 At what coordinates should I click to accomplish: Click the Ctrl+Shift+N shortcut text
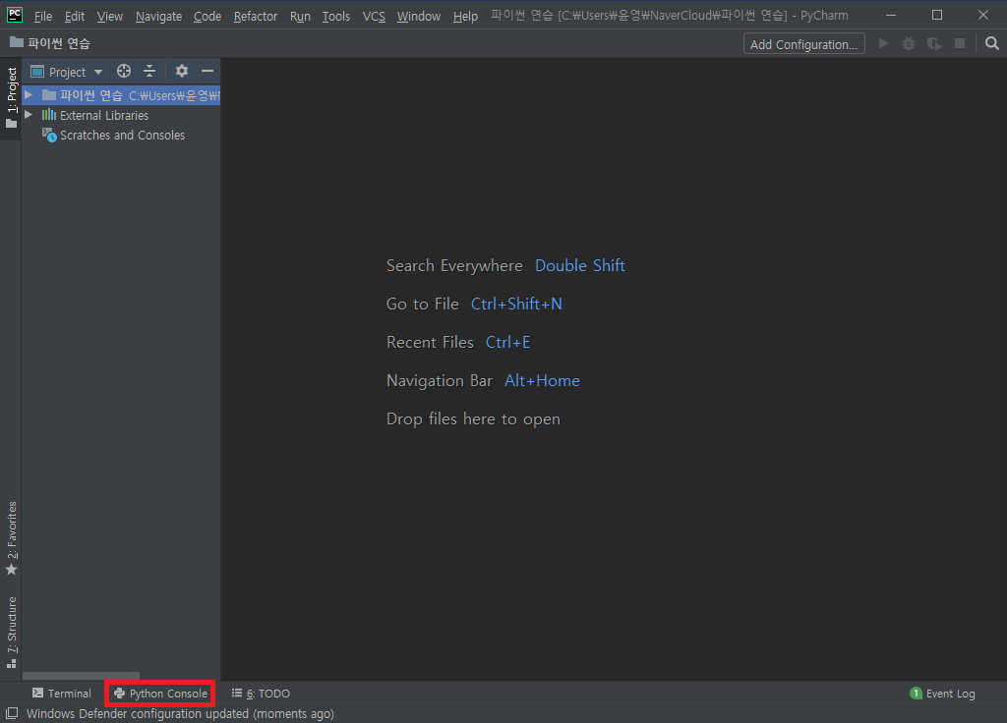[x=516, y=305]
